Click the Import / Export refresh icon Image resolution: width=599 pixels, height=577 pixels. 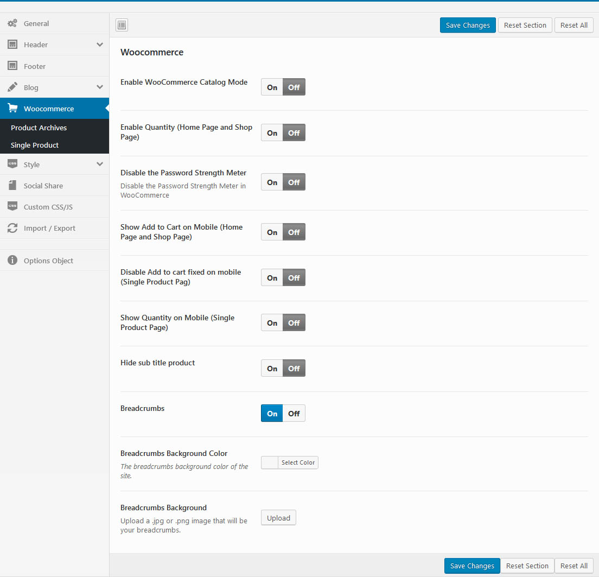pyautogui.click(x=12, y=228)
